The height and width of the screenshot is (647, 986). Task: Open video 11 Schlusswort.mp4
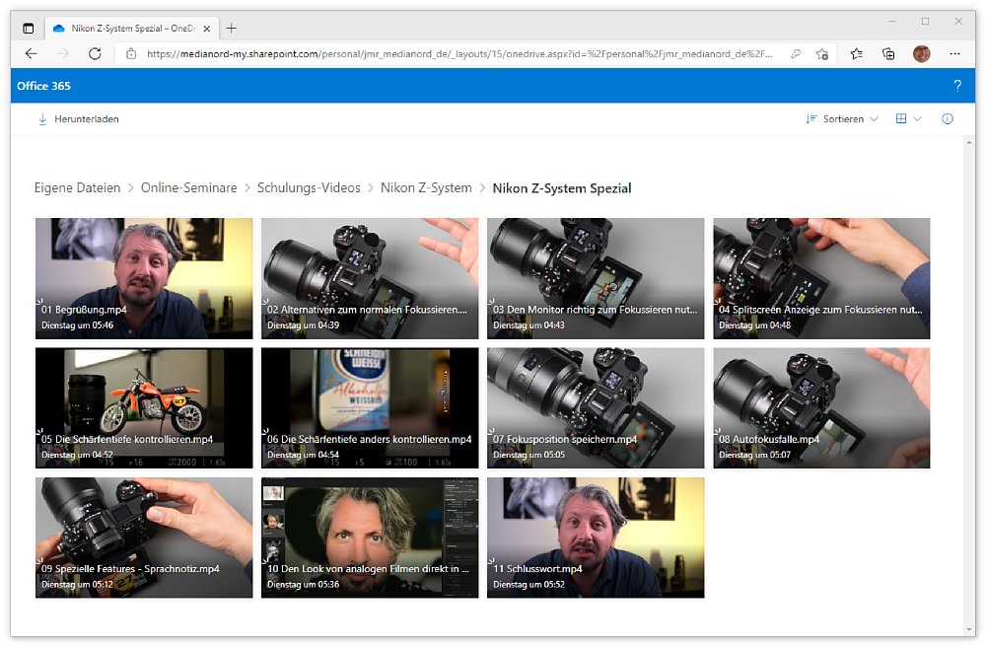pyautogui.click(x=596, y=538)
